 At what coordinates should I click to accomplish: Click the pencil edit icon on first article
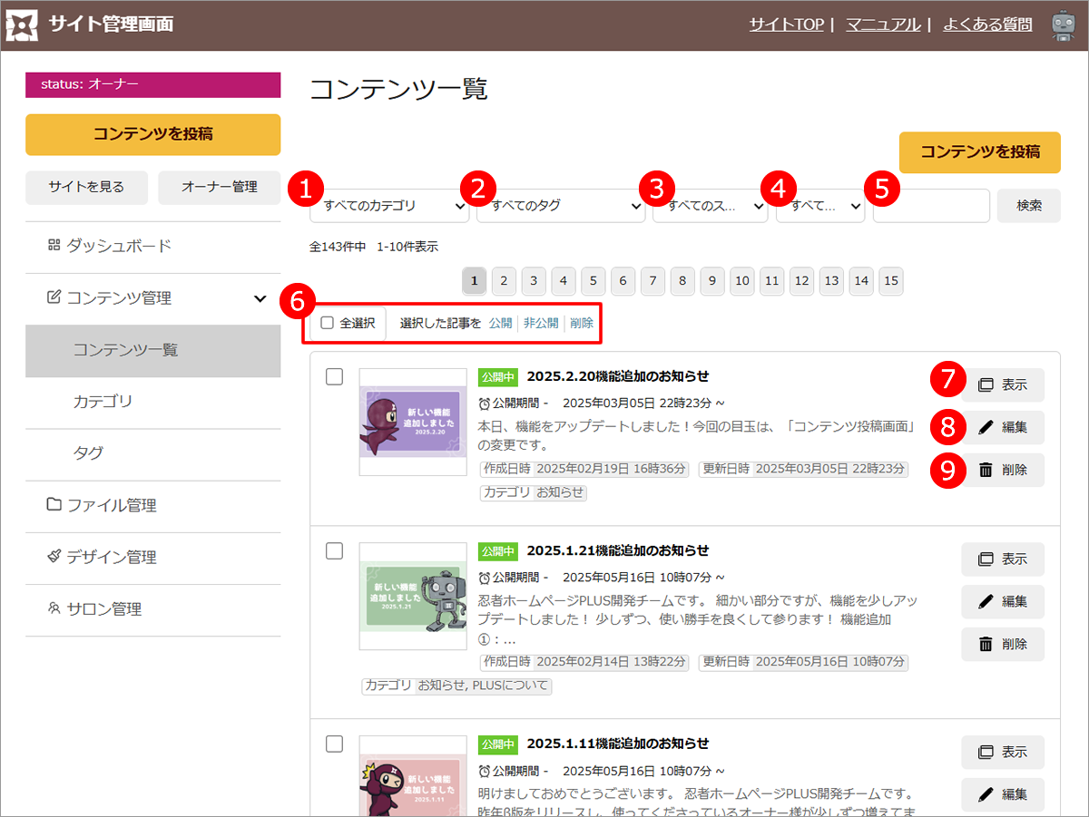986,427
